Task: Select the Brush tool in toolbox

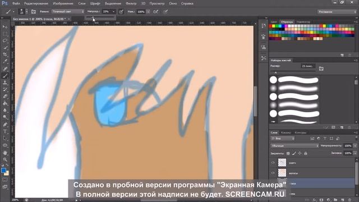Action: pyautogui.click(x=5, y=76)
